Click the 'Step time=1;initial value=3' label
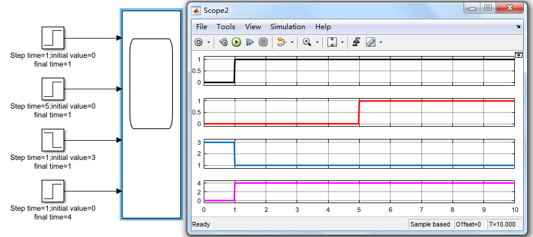The image size is (533, 237). (53, 158)
